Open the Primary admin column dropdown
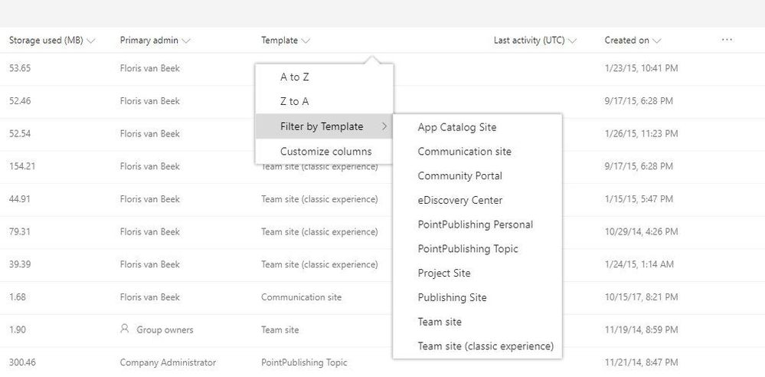The width and height of the screenshot is (765, 377). click(x=185, y=41)
